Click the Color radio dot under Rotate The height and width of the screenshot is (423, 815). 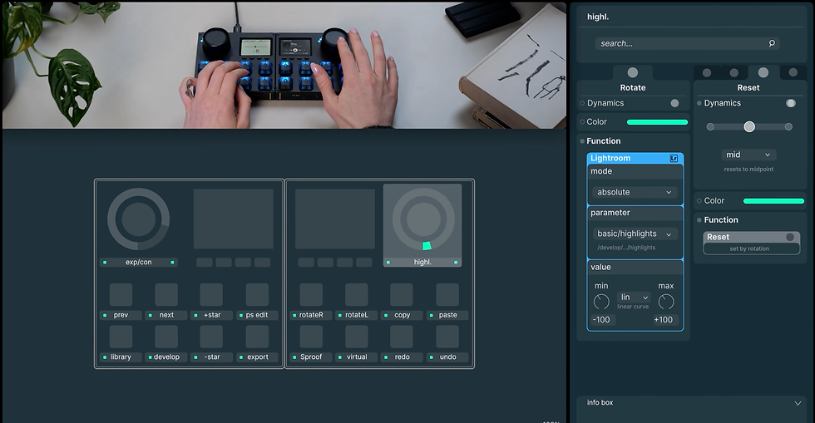[x=582, y=121]
